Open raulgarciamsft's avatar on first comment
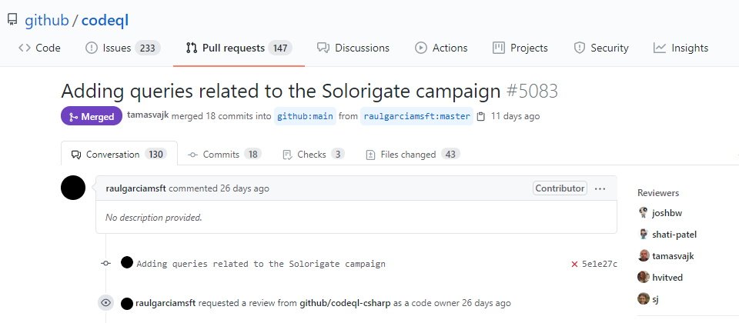The height and width of the screenshot is (323, 739). 73,188
